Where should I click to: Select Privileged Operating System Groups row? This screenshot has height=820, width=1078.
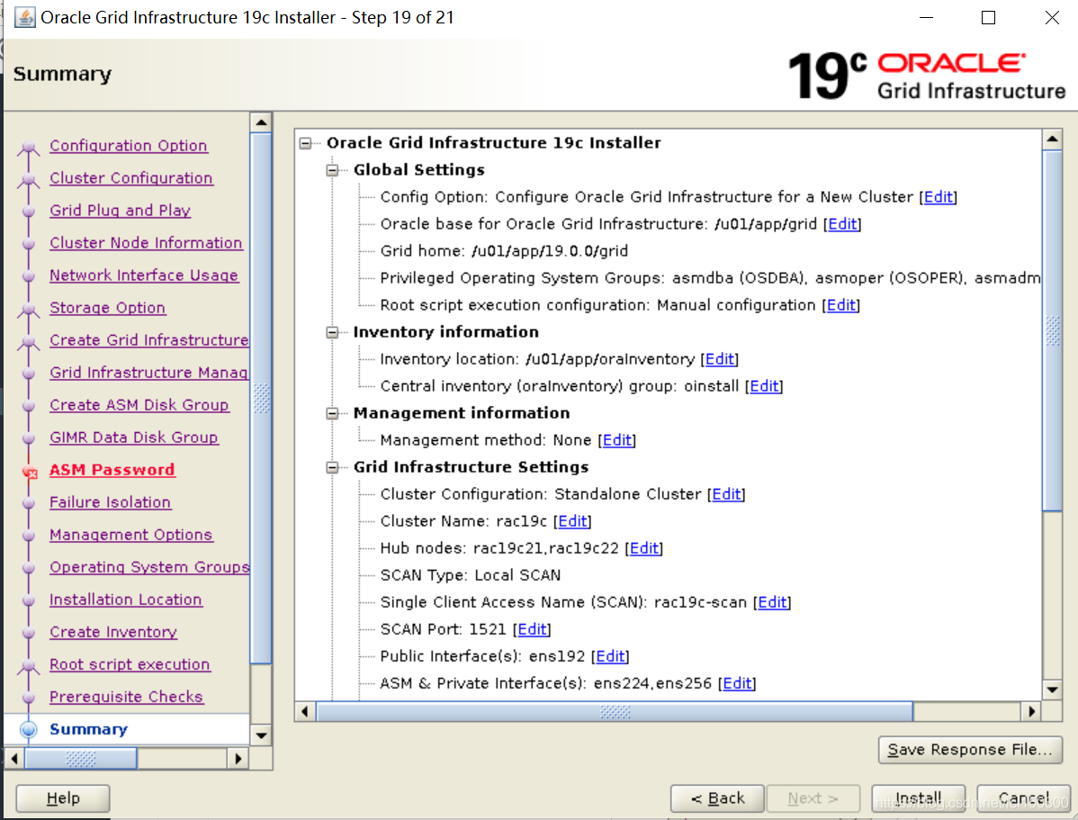710,278
